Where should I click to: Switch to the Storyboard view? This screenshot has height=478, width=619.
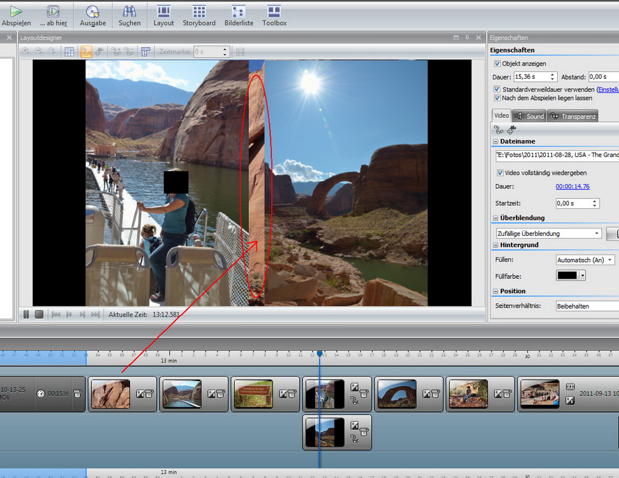199,15
